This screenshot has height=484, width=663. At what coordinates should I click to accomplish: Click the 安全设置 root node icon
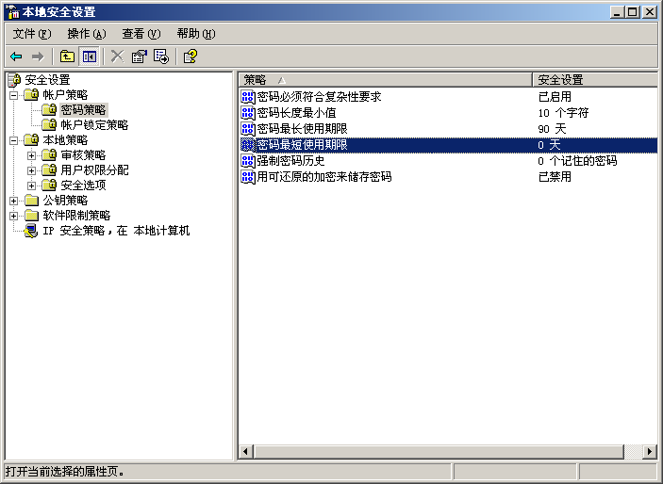click(14, 79)
